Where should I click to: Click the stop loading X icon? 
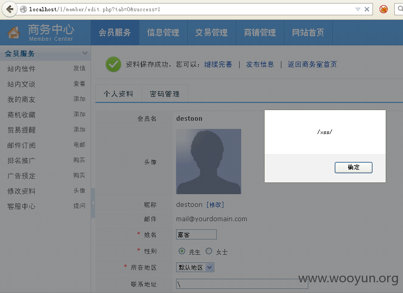(367, 9)
